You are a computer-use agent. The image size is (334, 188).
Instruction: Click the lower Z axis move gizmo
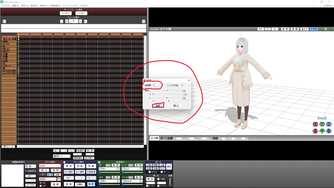point(329,131)
